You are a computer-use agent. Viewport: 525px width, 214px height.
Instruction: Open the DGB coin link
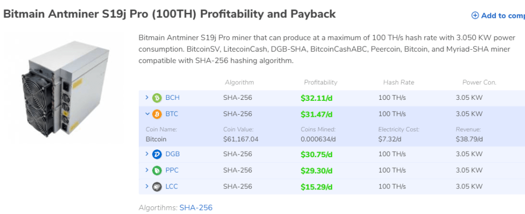(172, 154)
